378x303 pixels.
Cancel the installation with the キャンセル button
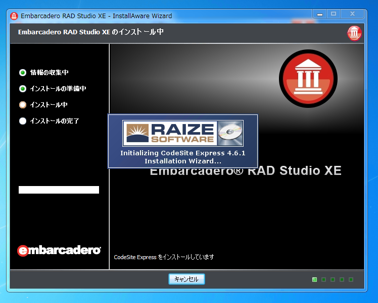pos(186,279)
